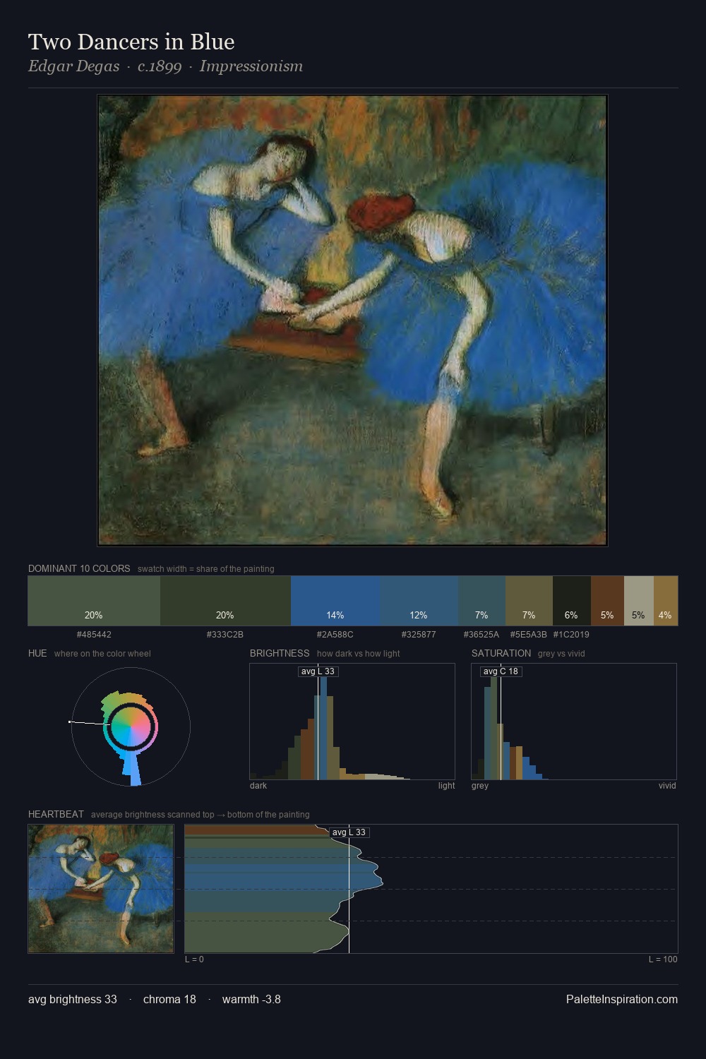Viewport: 706px width, 1059px height.
Task: Click the avg brightness 33 footer stat
Action: click(x=73, y=999)
